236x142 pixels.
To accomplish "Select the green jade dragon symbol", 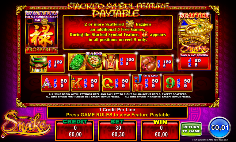I will pos(77,62).
